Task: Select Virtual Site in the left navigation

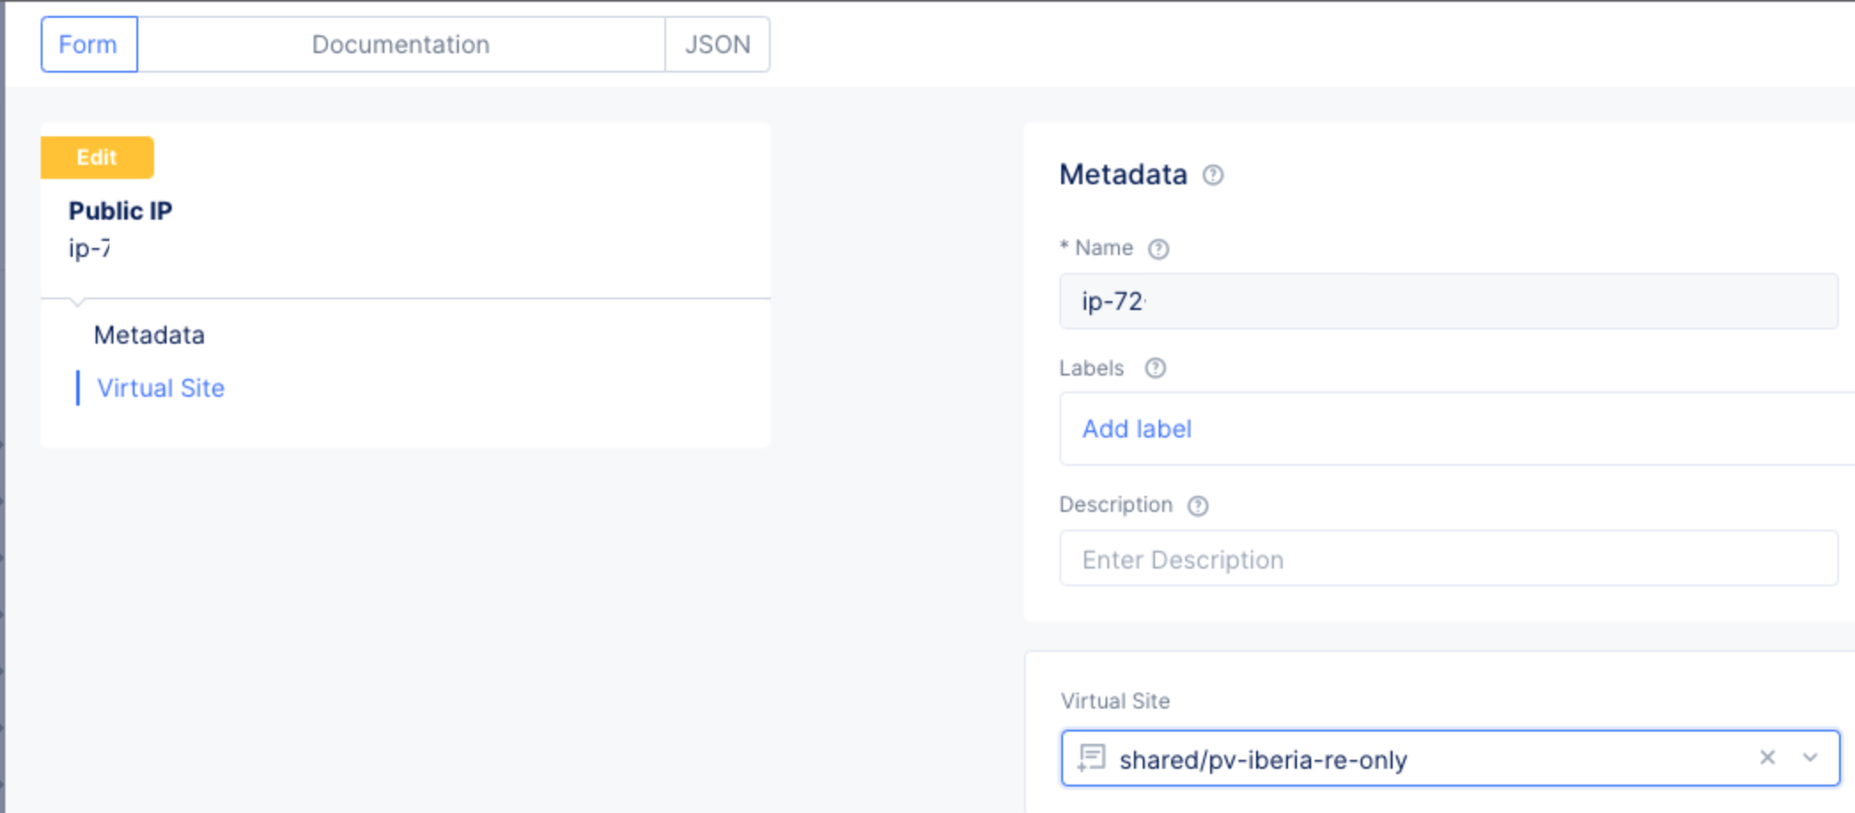Action: (160, 389)
